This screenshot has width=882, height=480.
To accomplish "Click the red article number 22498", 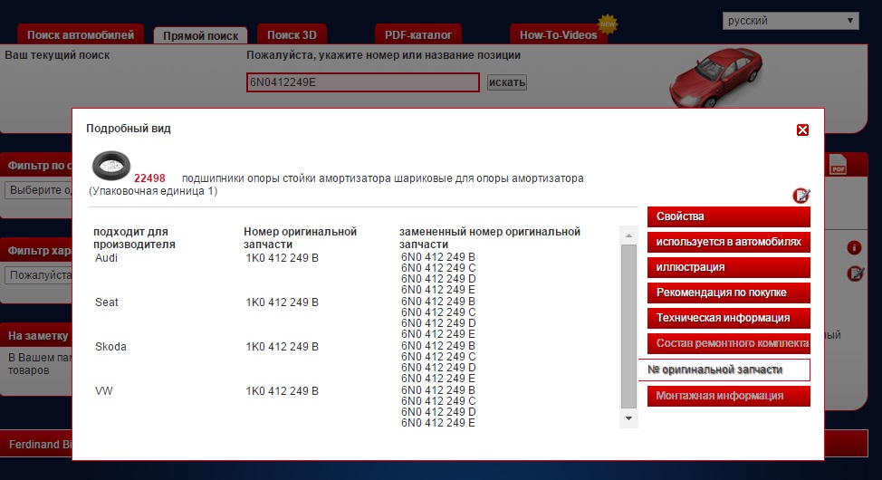I will click(149, 178).
